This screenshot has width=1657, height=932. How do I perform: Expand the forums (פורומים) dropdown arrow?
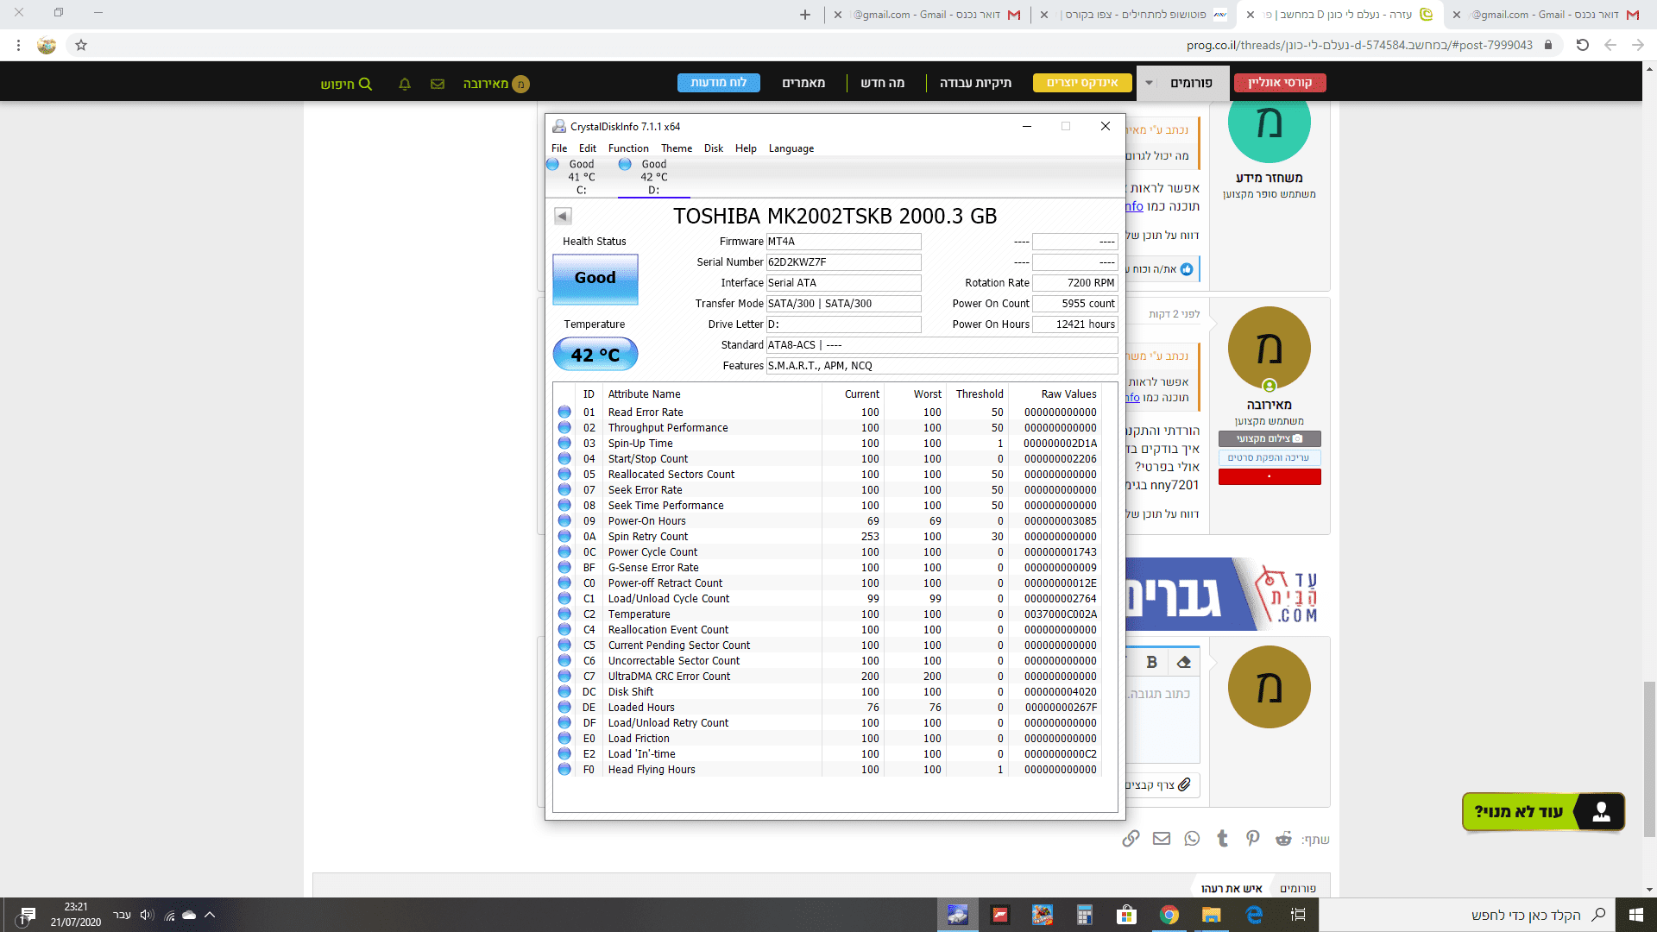[x=1149, y=83]
